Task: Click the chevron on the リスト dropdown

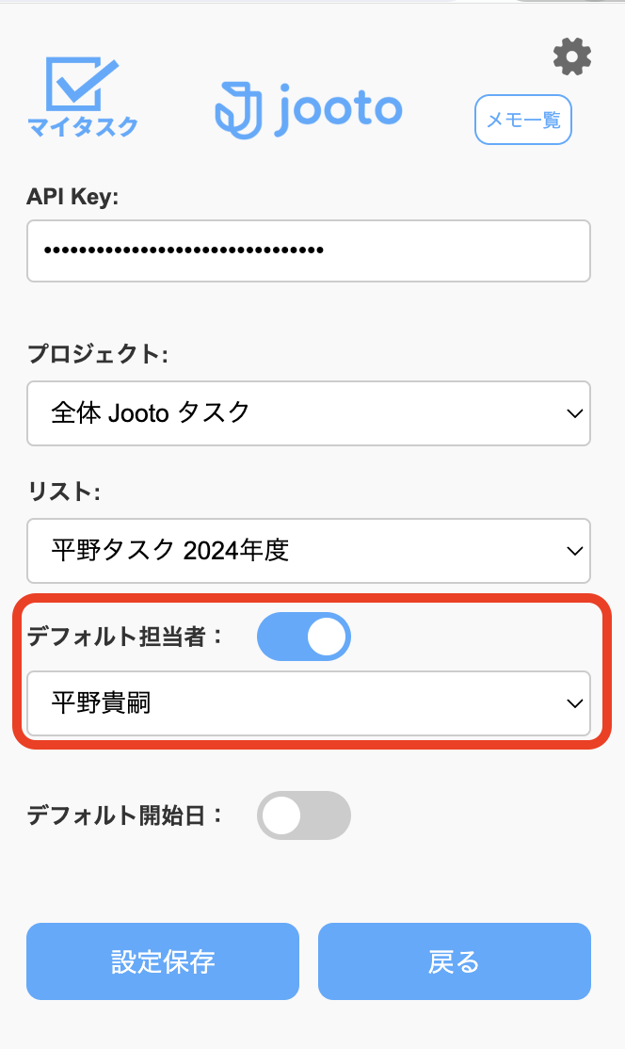Action: (x=573, y=552)
